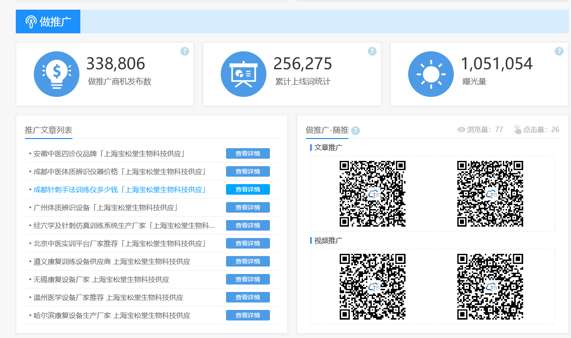Click the second QR code under 文章推广
Screen dimensions: 571x338
coord(490,194)
